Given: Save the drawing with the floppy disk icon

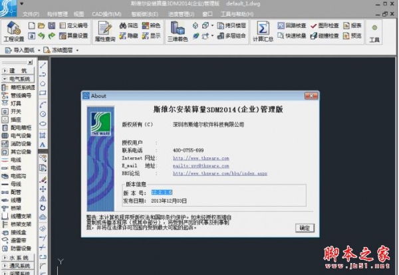Looking at the screenshot, I should 52,25.
